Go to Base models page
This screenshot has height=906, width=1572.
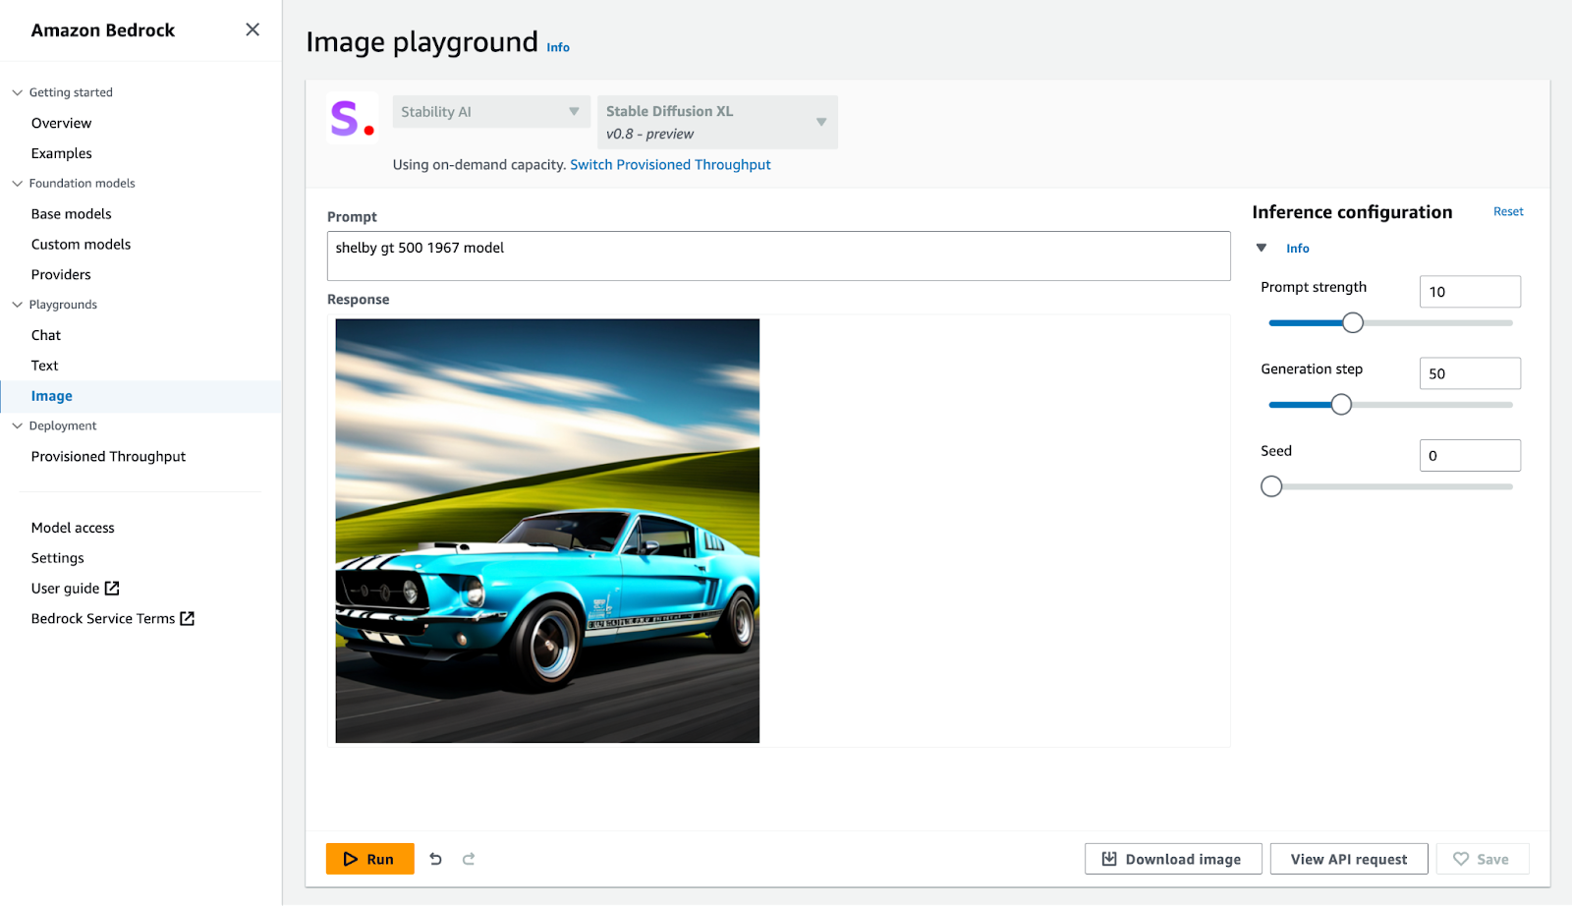tap(71, 214)
